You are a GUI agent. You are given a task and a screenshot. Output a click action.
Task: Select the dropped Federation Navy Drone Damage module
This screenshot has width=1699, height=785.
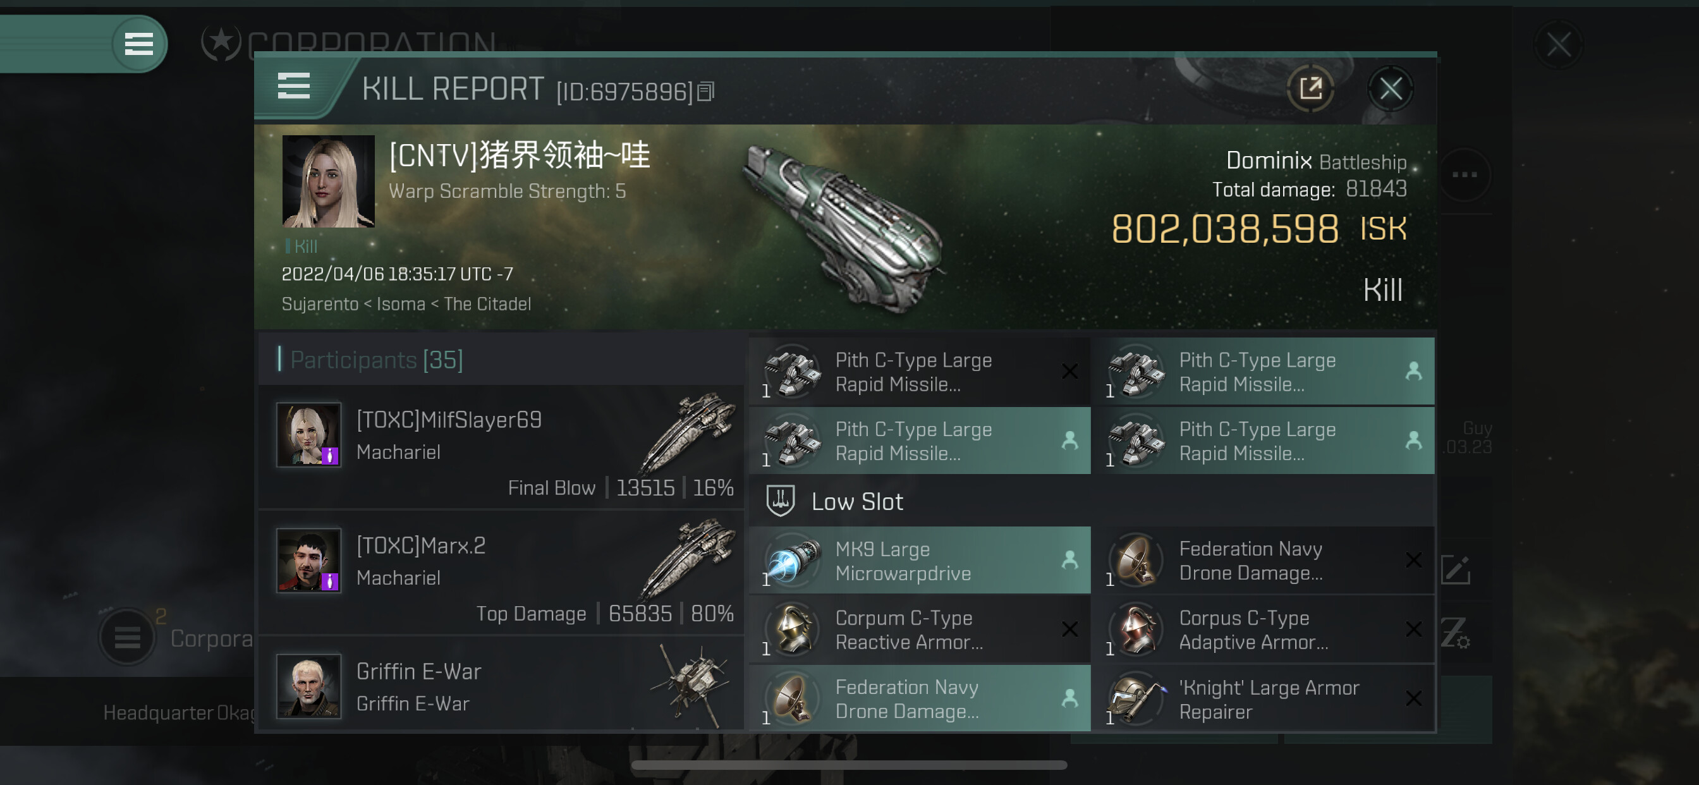pos(920,699)
